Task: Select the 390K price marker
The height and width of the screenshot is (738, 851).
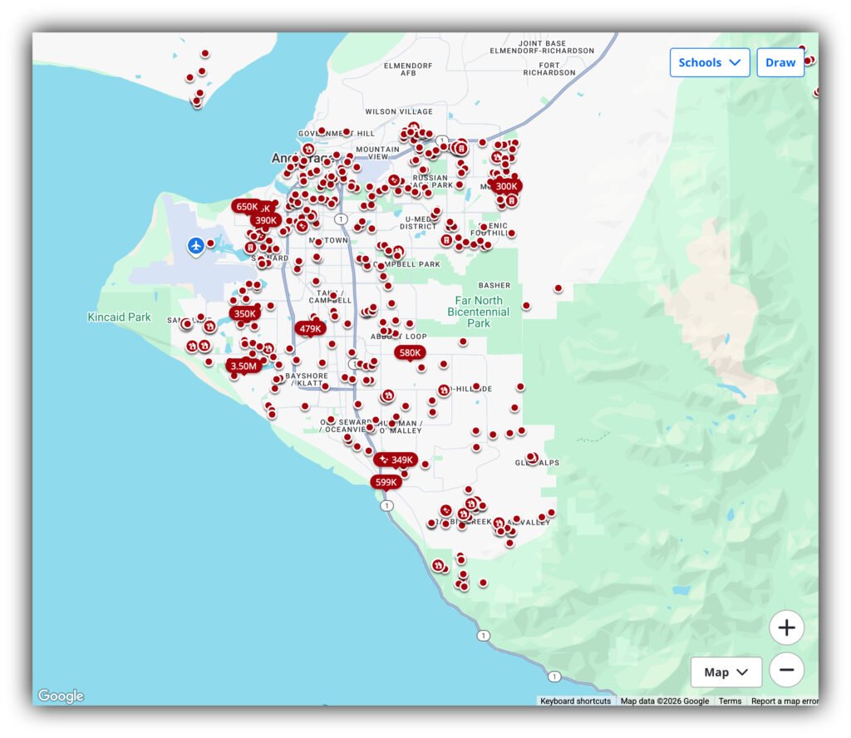Action: coord(267,221)
